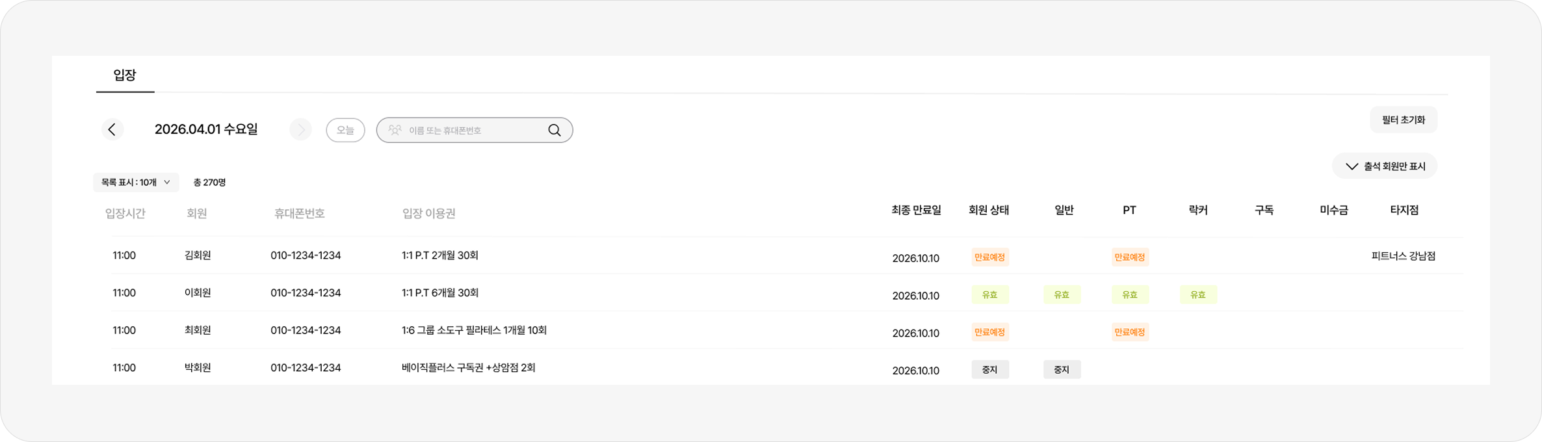Click the people icon in search field
The width and height of the screenshot is (1542, 442).
pyautogui.click(x=395, y=130)
